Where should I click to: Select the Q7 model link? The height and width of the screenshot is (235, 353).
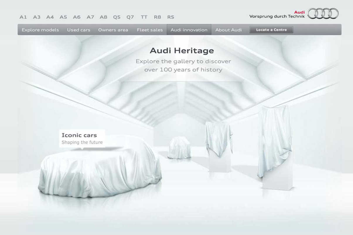(130, 17)
